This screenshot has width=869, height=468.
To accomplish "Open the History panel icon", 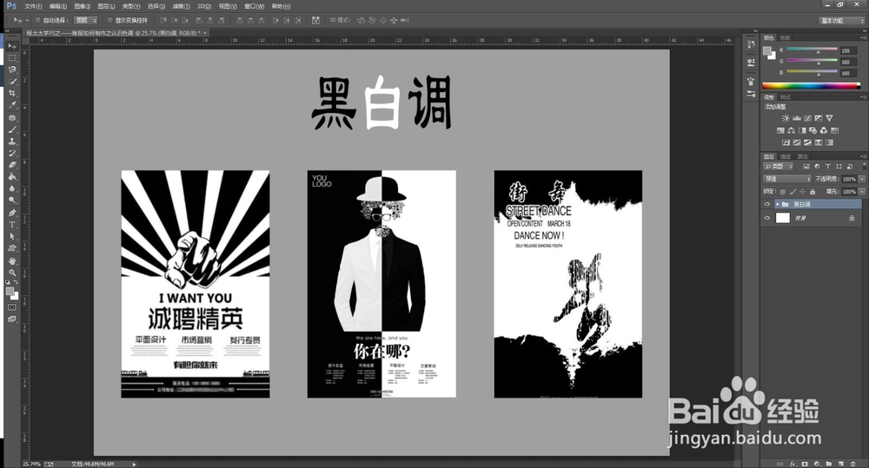I will coord(751,45).
